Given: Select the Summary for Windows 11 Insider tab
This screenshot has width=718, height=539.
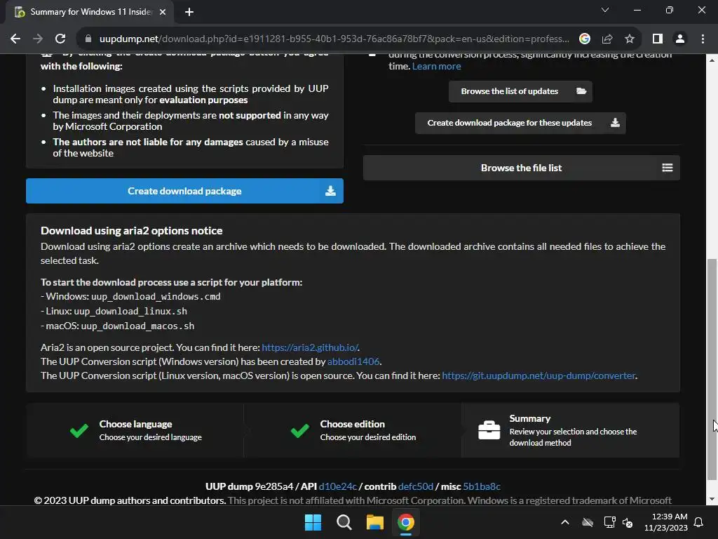Looking at the screenshot, I should point(90,12).
